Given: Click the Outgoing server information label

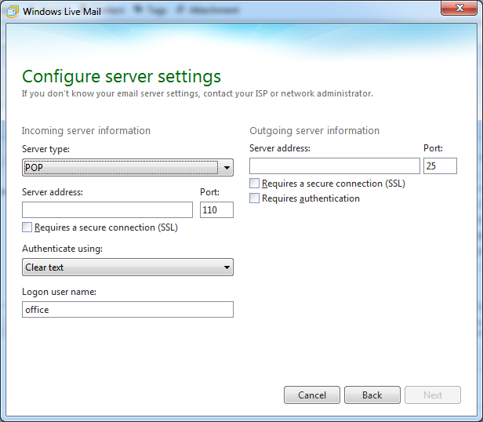Looking at the screenshot, I should [314, 130].
